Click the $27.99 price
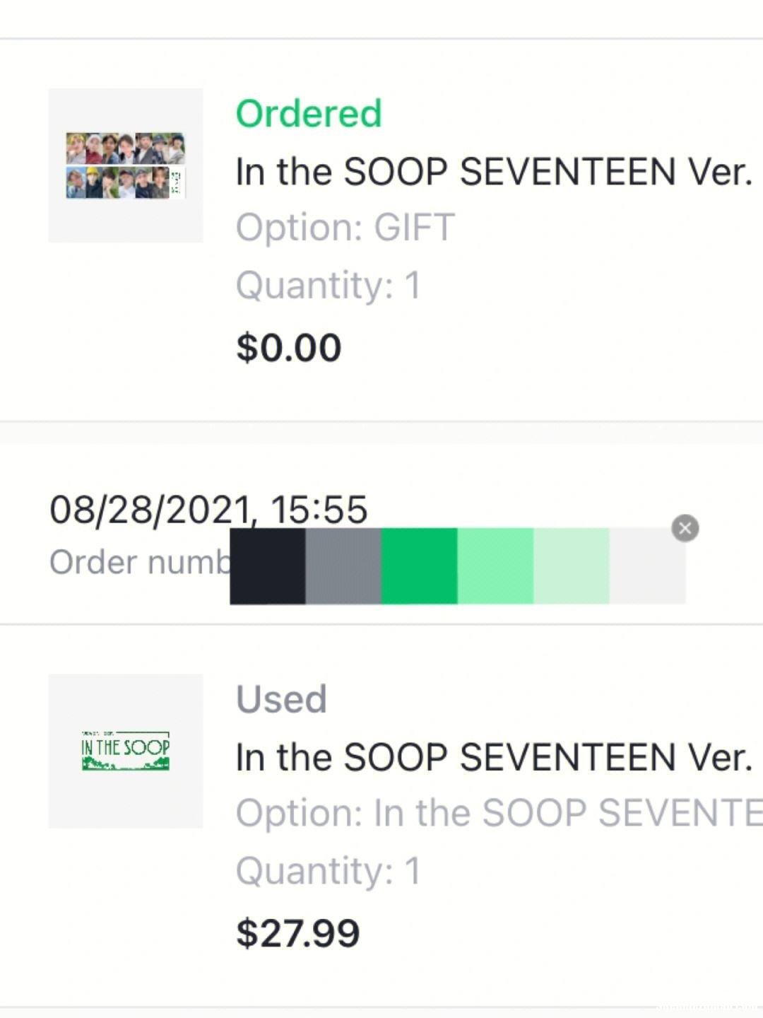The height and width of the screenshot is (1018, 763). click(x=298, y=933)
